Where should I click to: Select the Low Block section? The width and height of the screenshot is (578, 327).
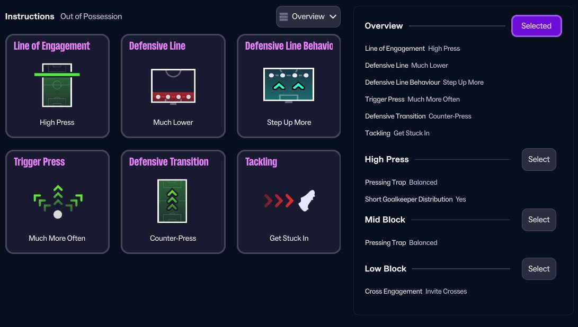pos(538,269)
